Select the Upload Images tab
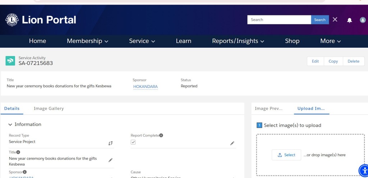This screenshot has width=368, height=178. pos(311,108)
